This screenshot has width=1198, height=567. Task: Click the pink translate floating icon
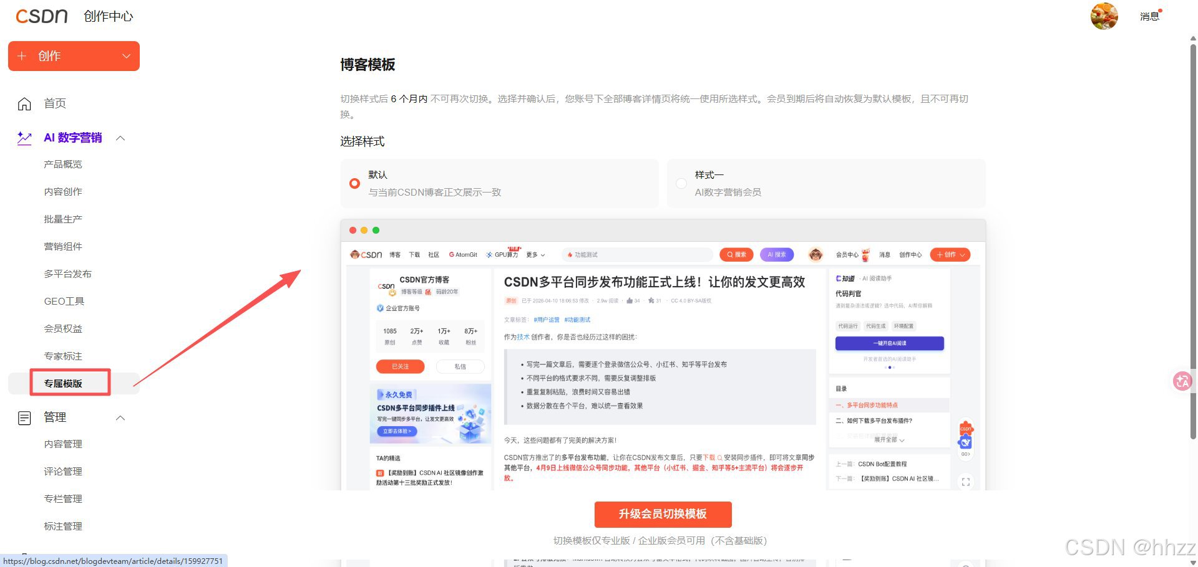pos(1182,381)
